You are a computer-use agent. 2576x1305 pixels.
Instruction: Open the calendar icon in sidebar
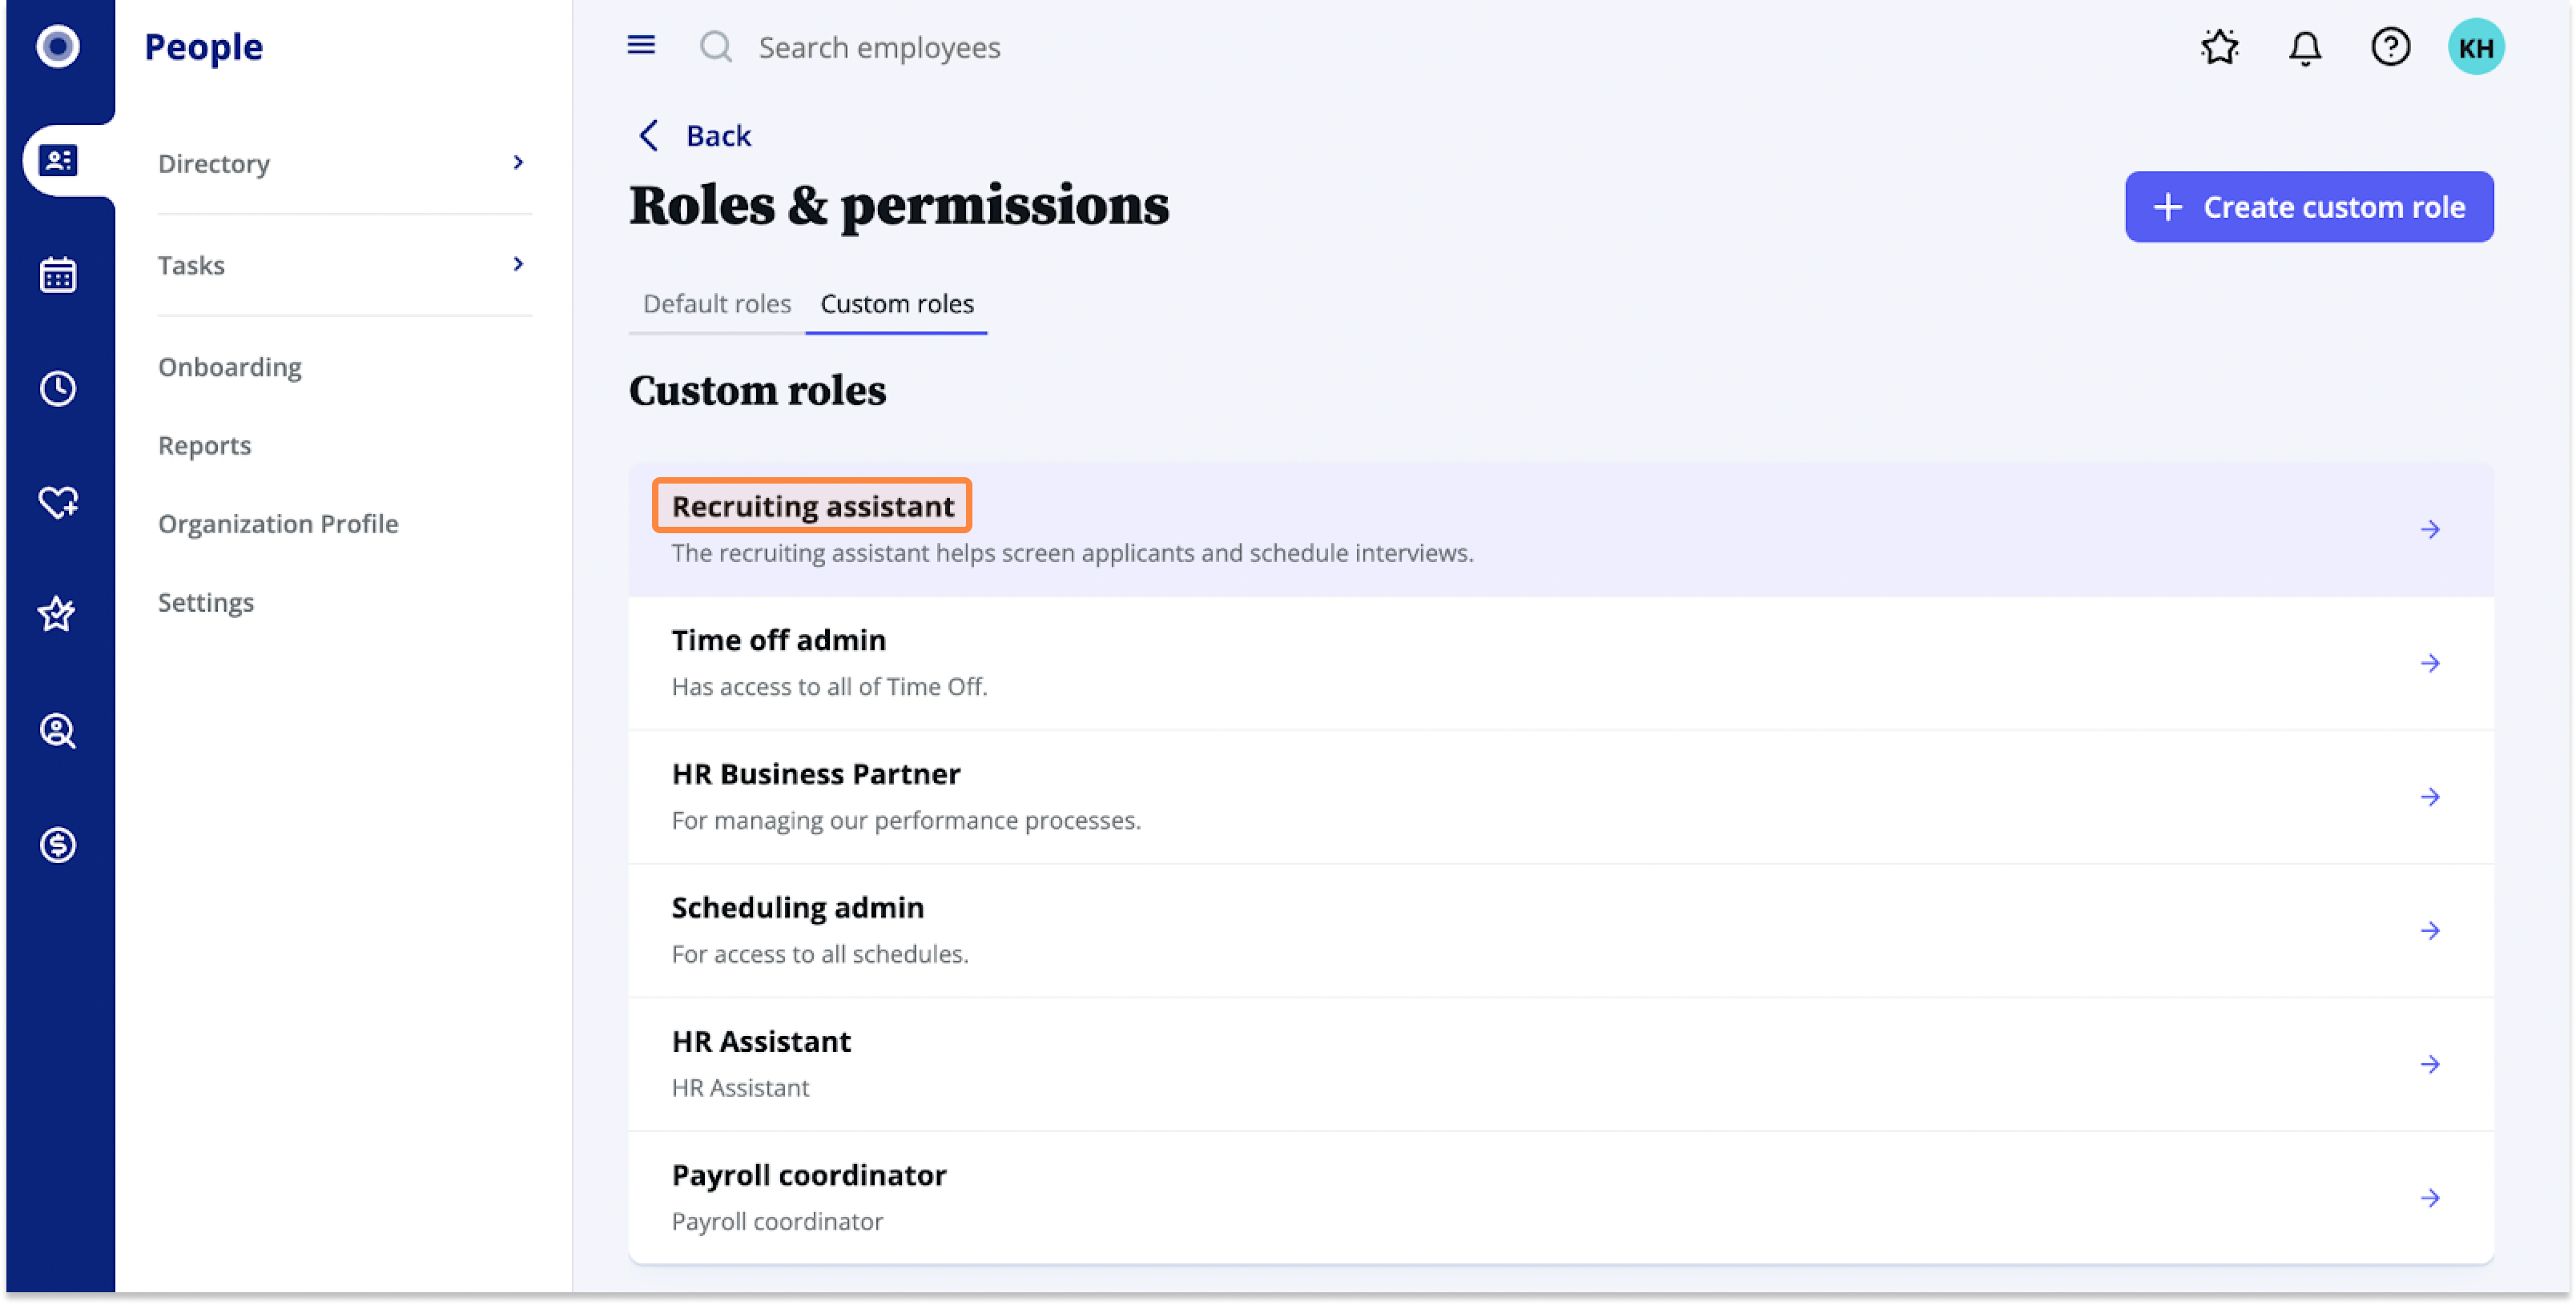(58, 275)
